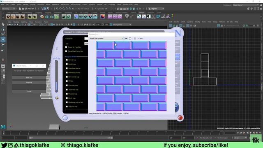Click the New Scene icon in status line

(x=20, y=9)
